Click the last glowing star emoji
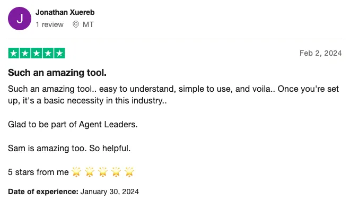Screen dimensions: 350x200 tap(129, 172)
